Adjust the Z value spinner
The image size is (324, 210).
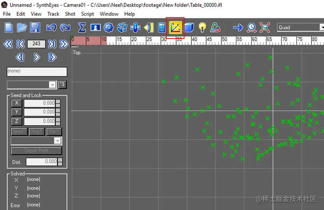(x=58, y=121)
